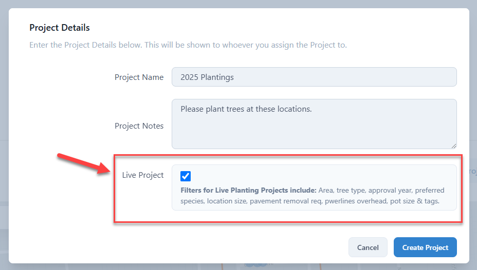Image resolution: width=477 pixels, height=270 pixels.
Task: Click the dimmed backdrop above the dialog
Action: coord(238,4)
